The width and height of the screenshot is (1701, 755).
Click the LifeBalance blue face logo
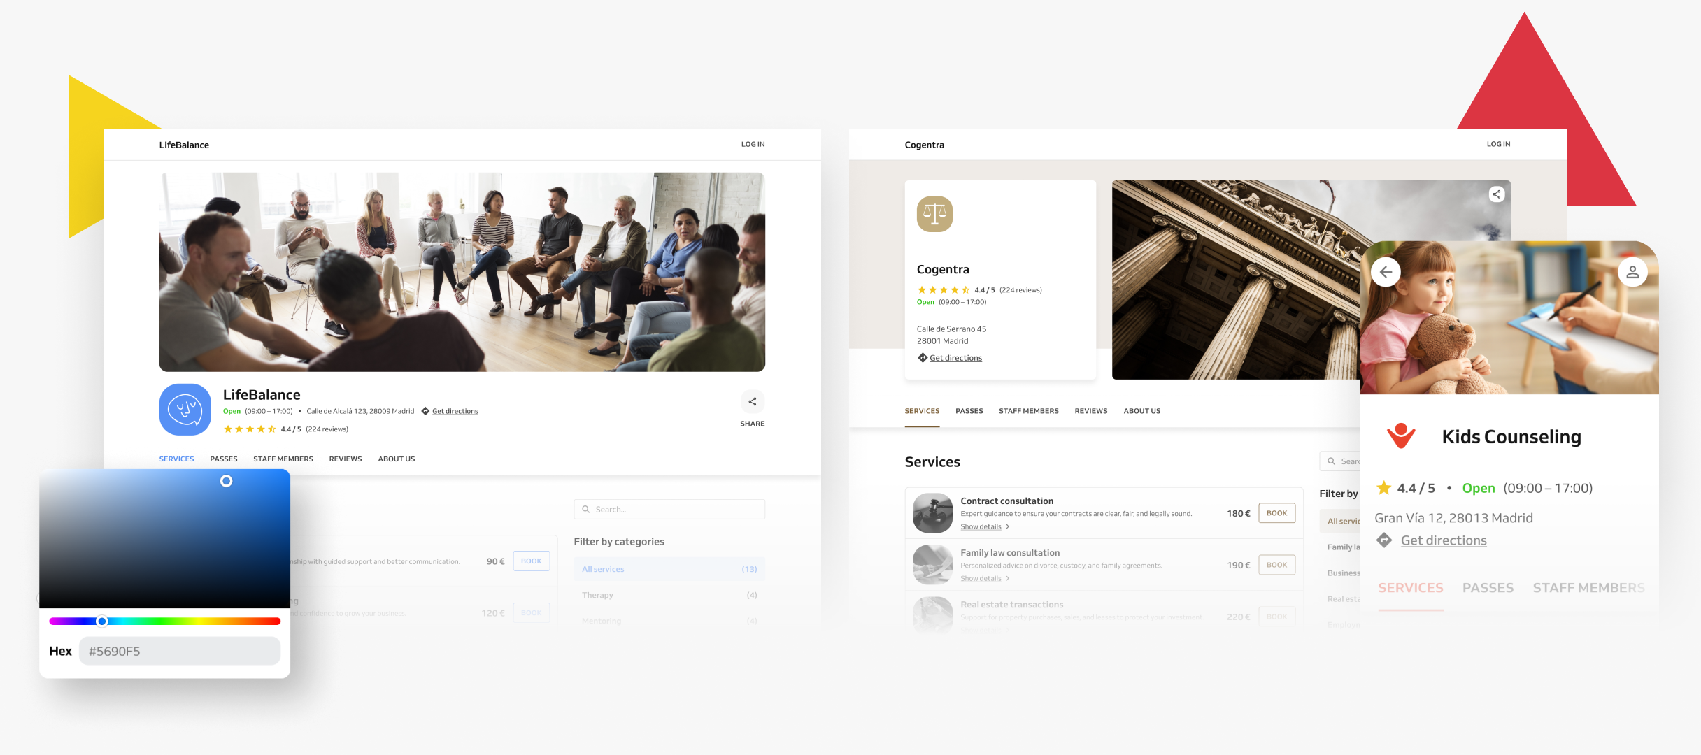pyautogui.click(x=185, y=410)
